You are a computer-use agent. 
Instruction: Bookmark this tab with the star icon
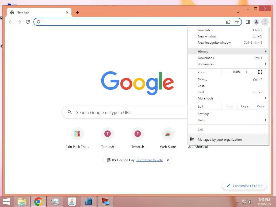coord(237,22)
